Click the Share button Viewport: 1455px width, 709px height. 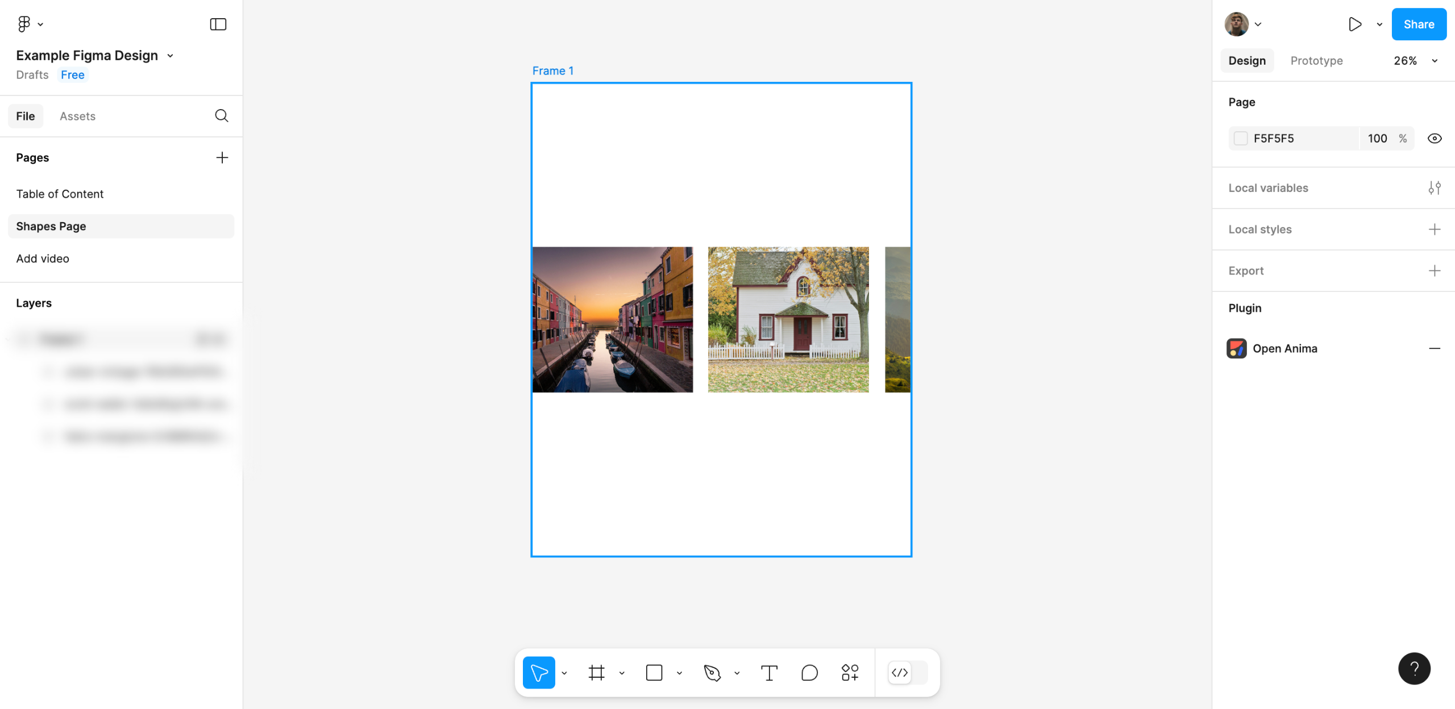[x=1418, y=24]
